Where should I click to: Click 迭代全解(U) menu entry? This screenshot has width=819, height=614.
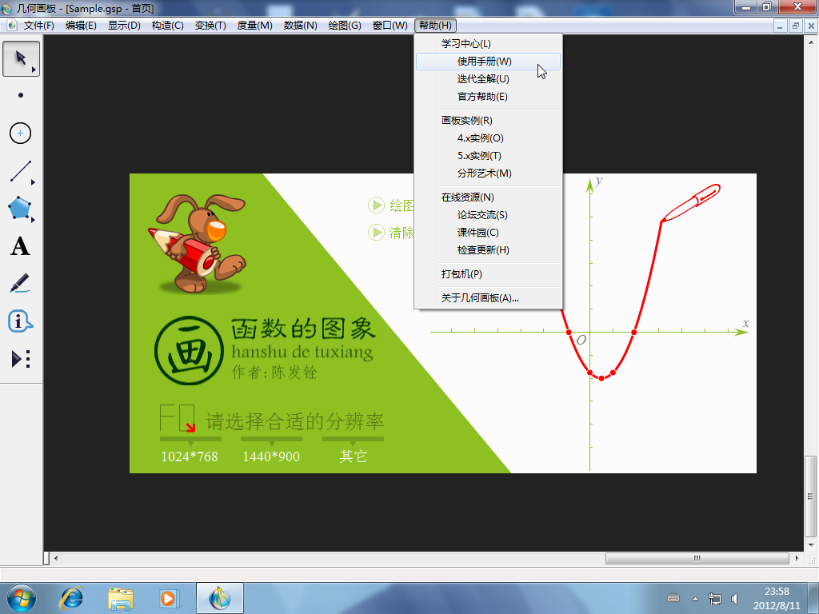point(483,79)
